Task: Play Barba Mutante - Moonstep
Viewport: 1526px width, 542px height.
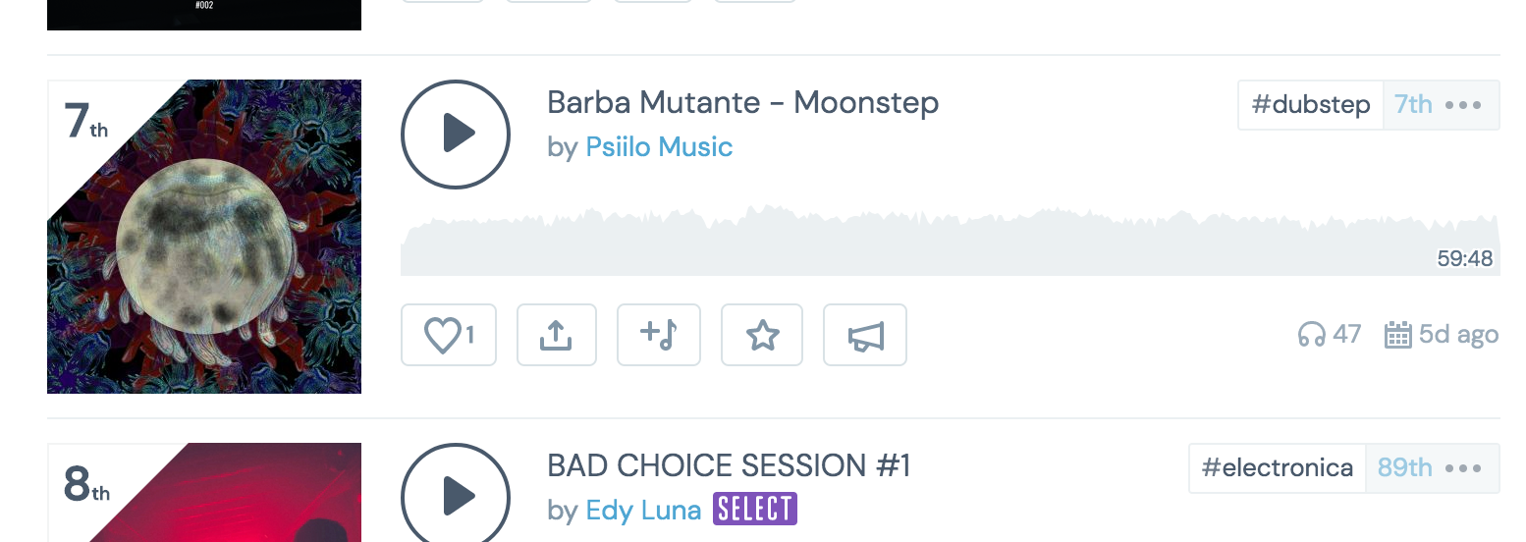Action: [x=456, y=134]
